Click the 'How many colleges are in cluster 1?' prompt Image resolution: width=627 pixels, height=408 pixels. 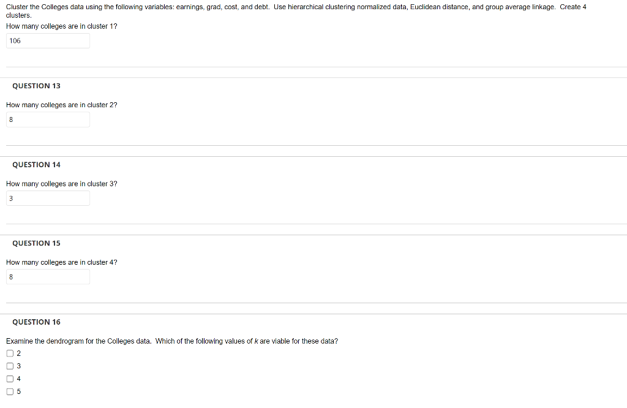(61, 26)
